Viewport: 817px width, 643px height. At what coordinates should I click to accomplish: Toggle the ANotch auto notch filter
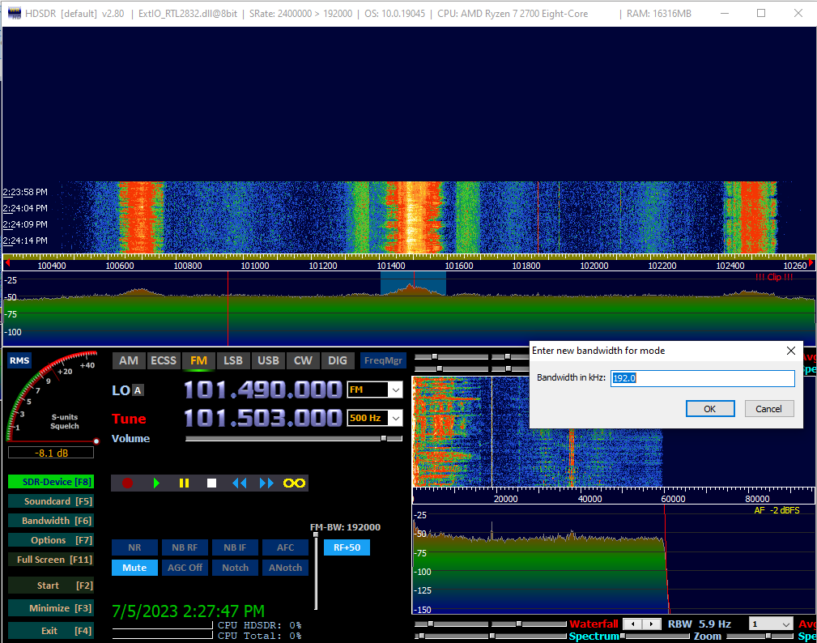coord(286,568)
